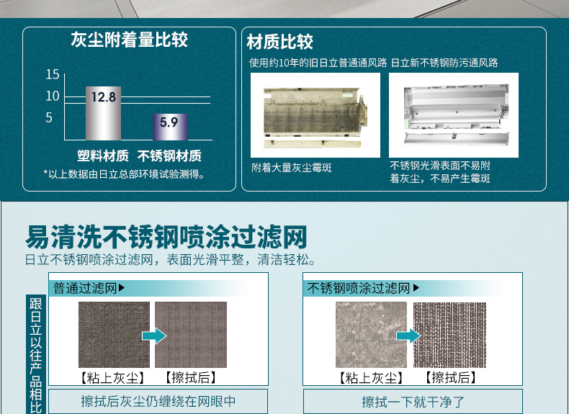Click the 灰尘附着量比较 chart title
The height and width of the screenshot is (414, 569).
(129, 40)
